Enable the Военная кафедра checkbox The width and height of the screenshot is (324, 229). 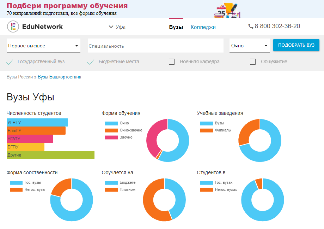(x=172, y=62)
